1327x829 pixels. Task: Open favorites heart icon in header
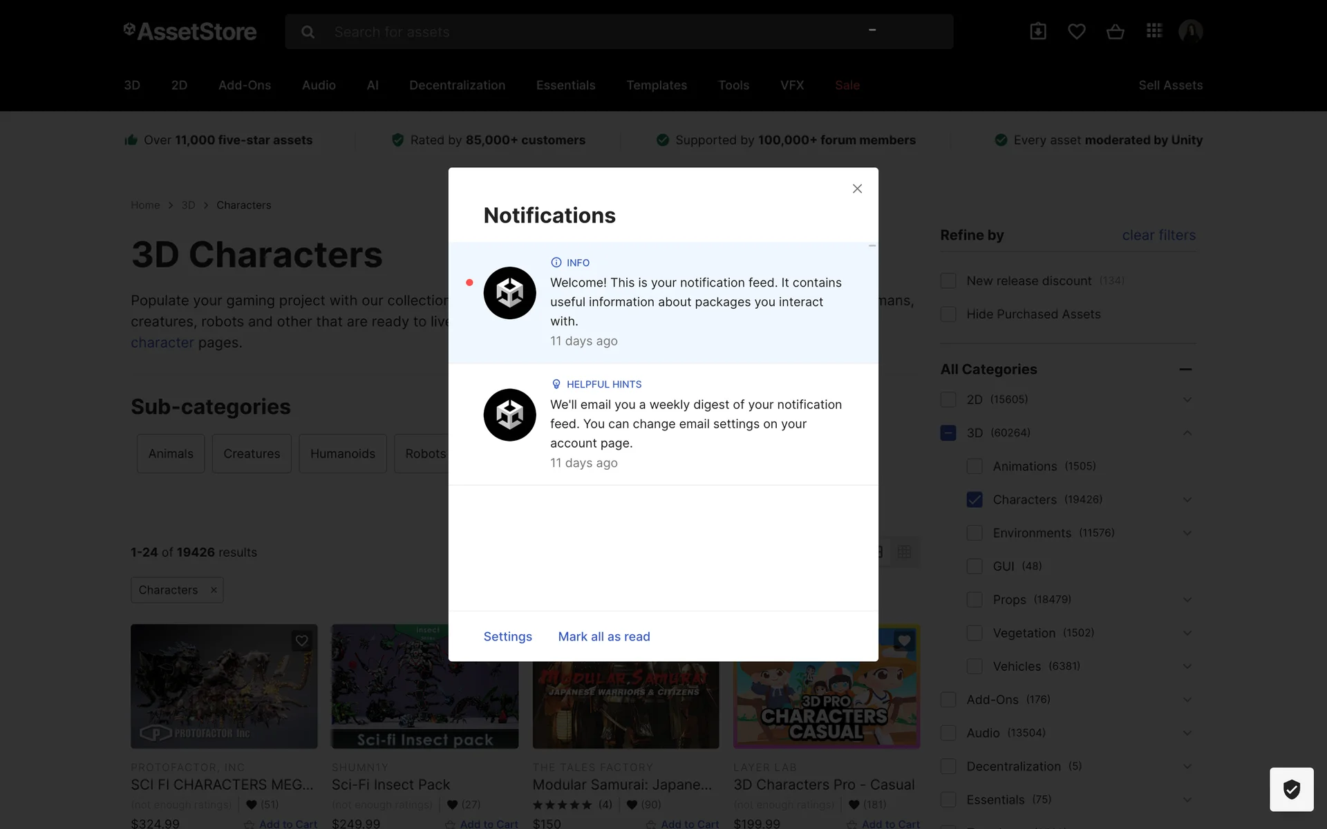tap(1076, 31)
